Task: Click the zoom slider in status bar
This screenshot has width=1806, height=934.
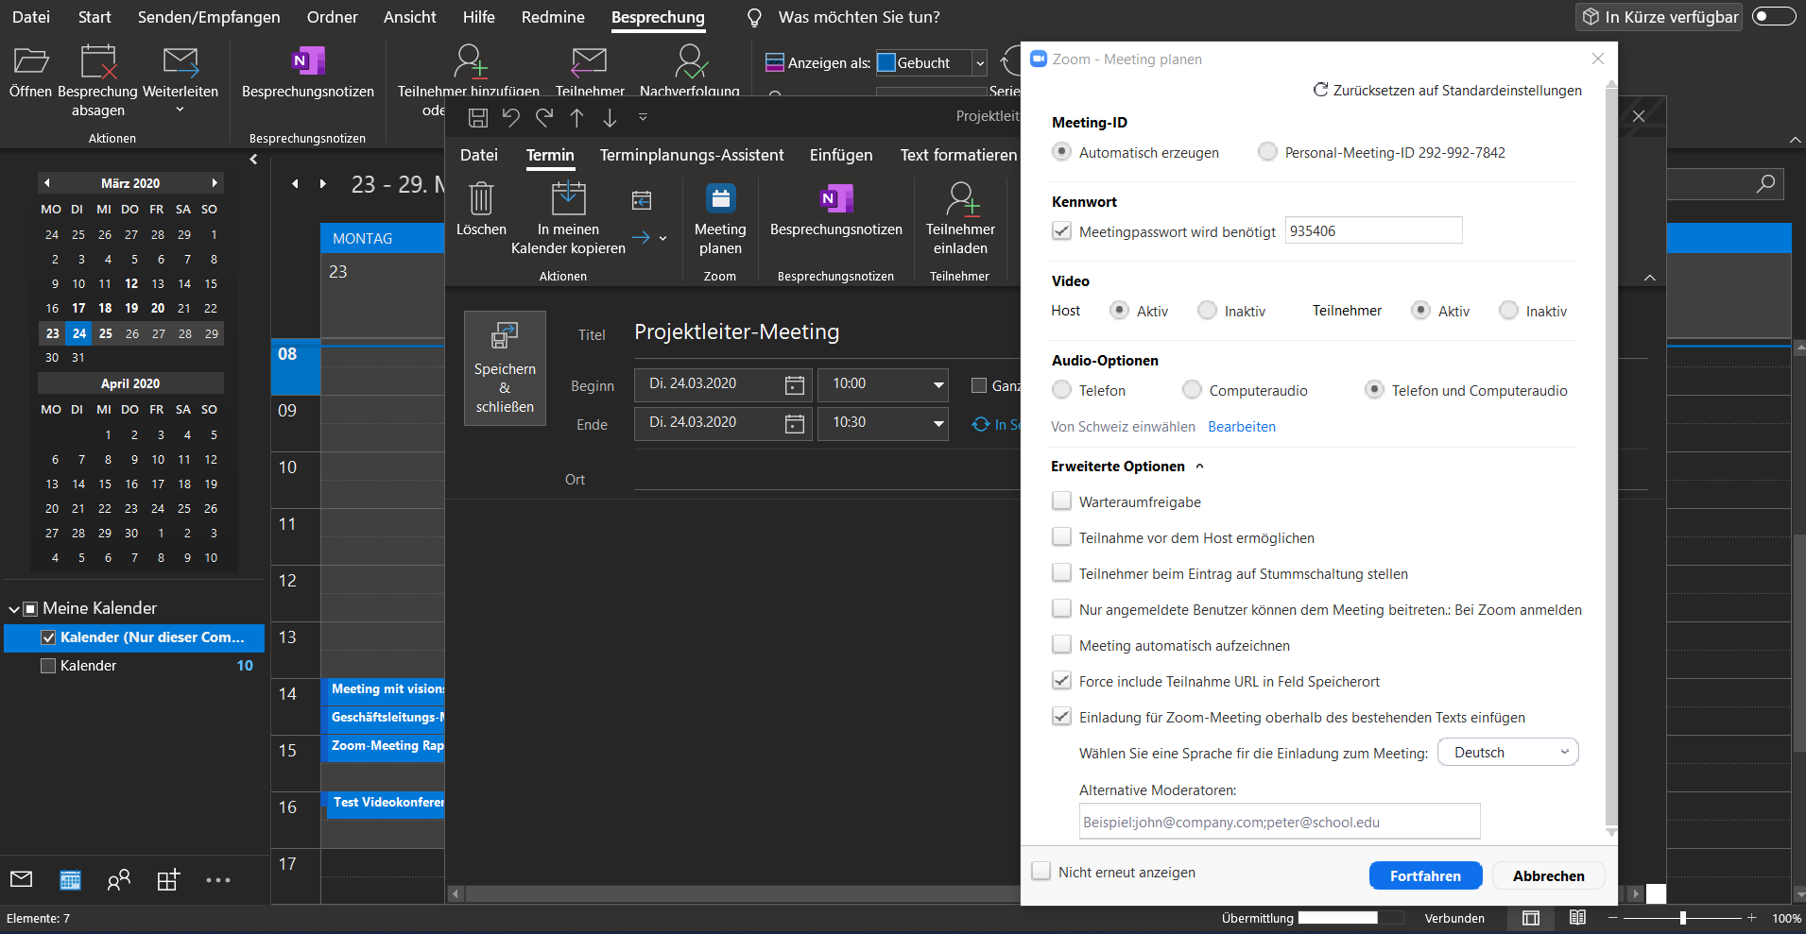Action: coord(1682,918)
